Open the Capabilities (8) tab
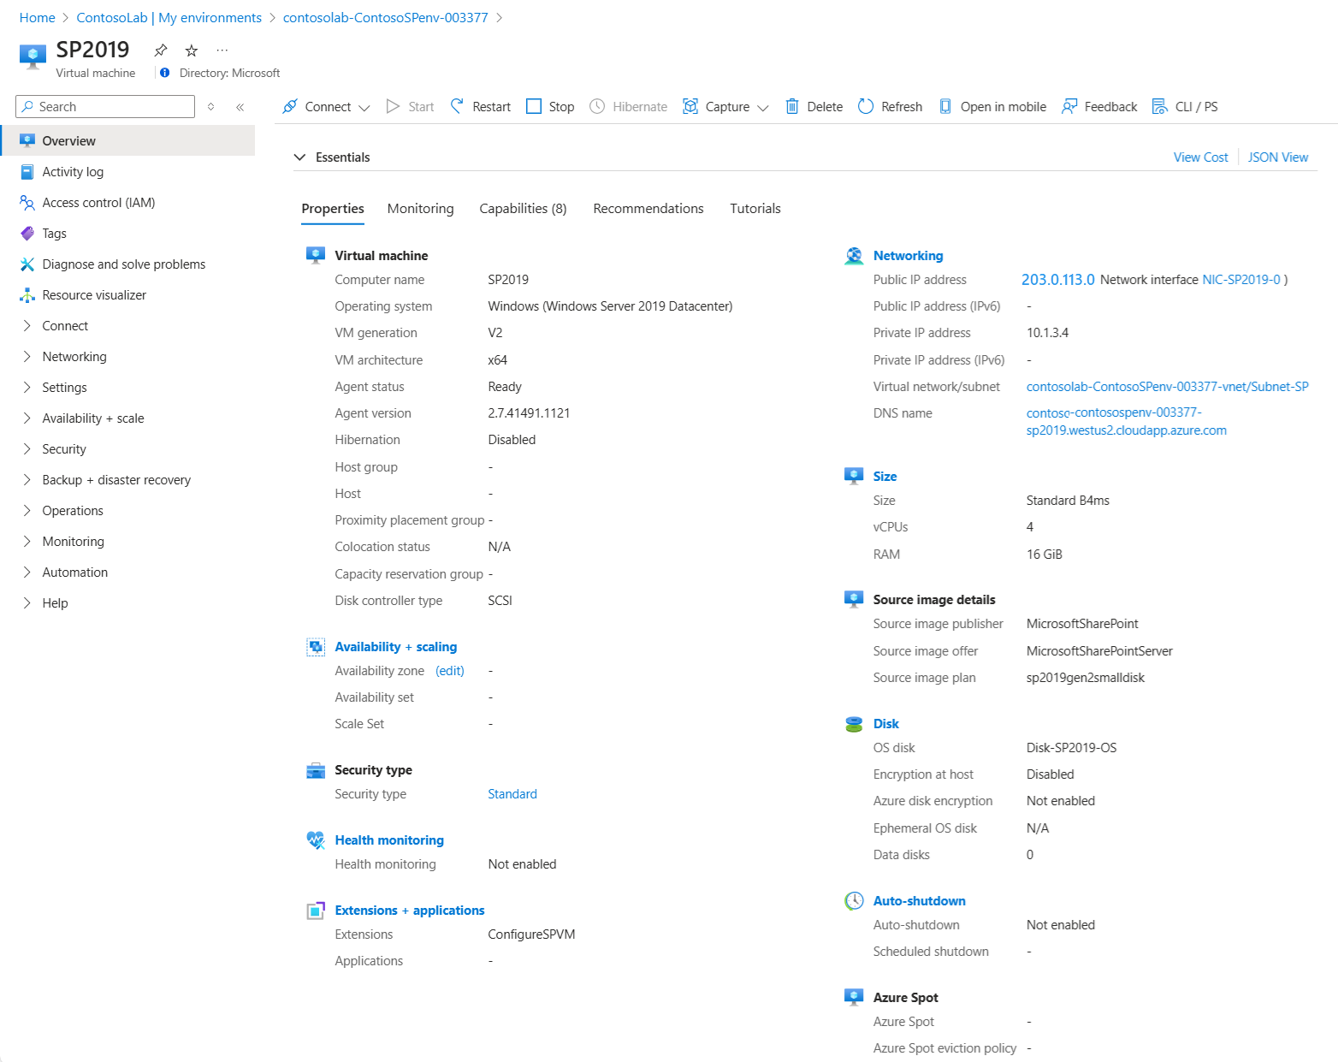The height and width of the screenshot is (1062, 1338). point(523,209)
